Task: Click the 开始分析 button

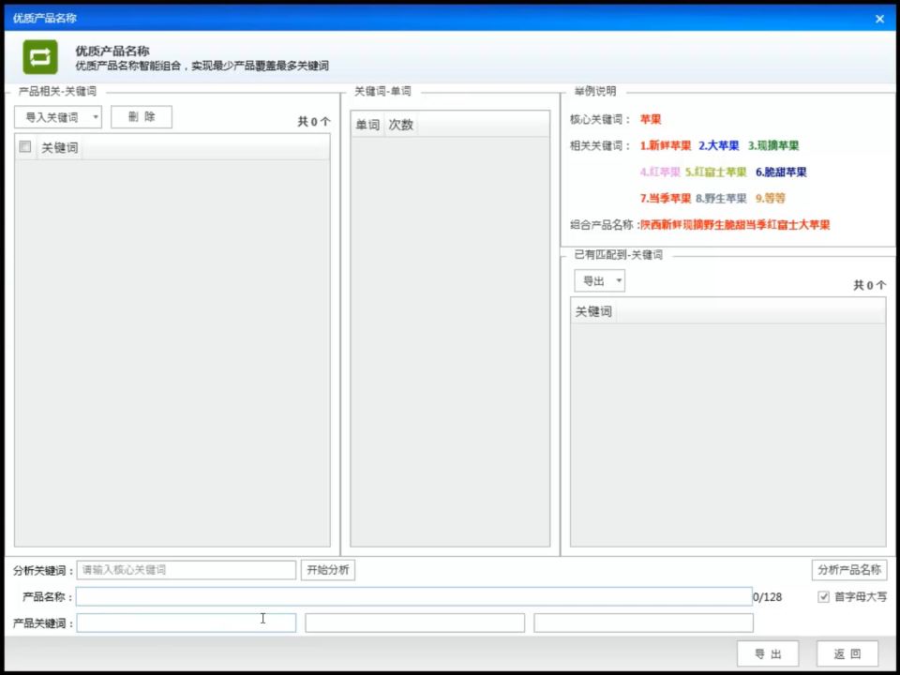Action: 328,570
